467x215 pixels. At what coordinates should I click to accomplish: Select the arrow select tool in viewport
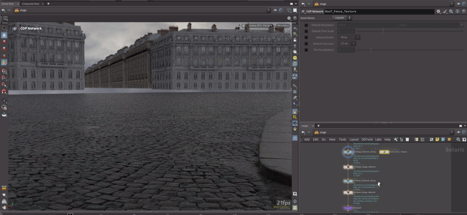[4, 28]
